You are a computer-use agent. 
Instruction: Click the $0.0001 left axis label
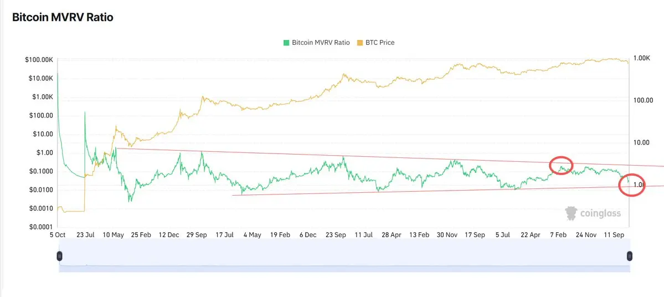39,227
